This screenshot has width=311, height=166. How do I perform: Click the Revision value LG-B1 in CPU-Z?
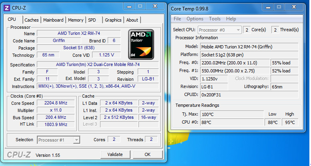tap(148, 79)
